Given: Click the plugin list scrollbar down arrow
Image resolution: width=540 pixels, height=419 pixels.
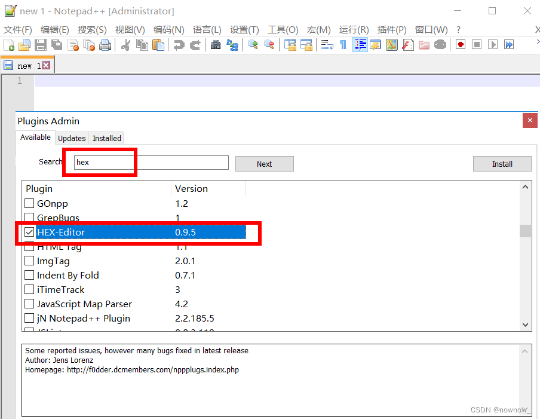Looking at the screenshot, I should point(525,325).
